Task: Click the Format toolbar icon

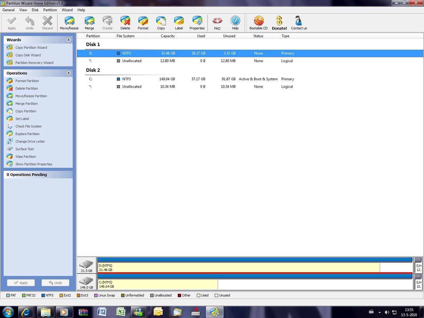Action: coord(143,23)
